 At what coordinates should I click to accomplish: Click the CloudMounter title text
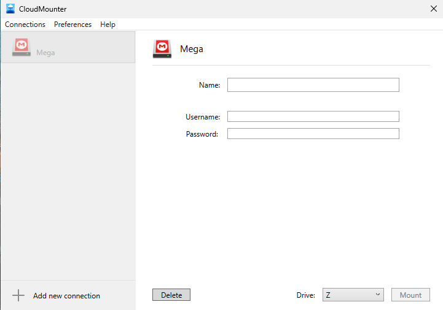[x=42, y=9]
